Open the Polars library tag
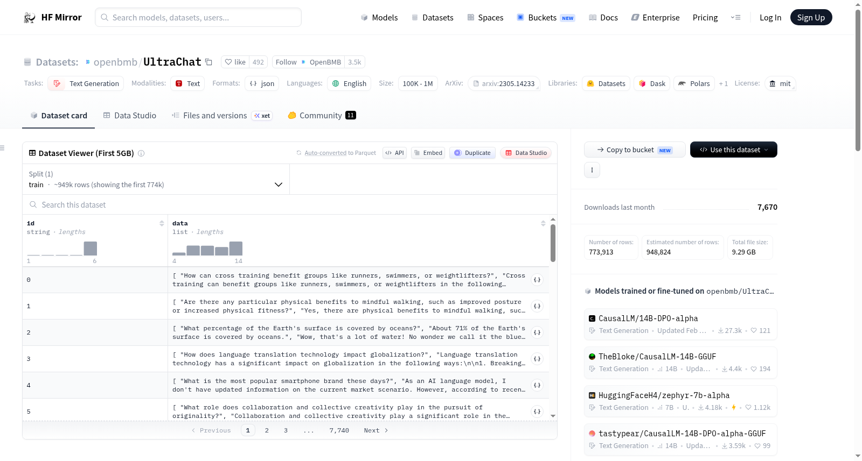Image resolution: width=862 pixels, height=461 pixels. (694, 83)
